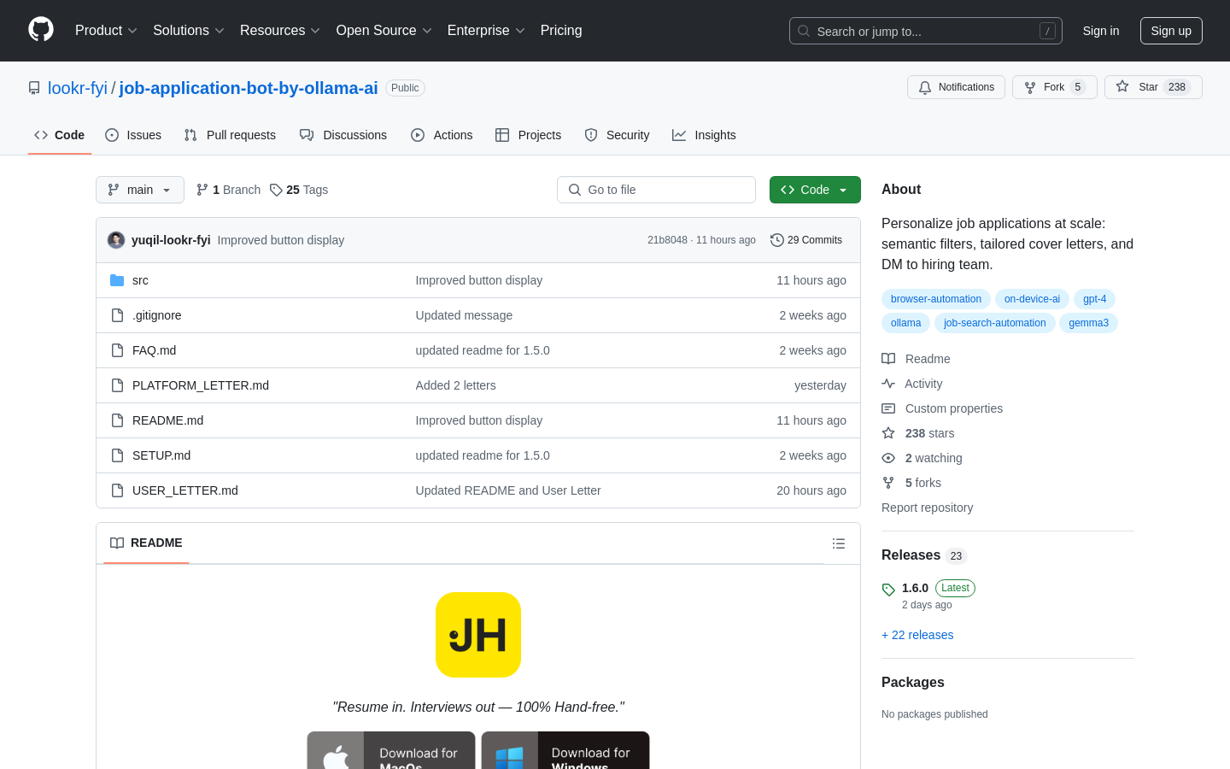Click the src folder icon
This screenshot has width=1230, height=769.
[x=117, y=280]
